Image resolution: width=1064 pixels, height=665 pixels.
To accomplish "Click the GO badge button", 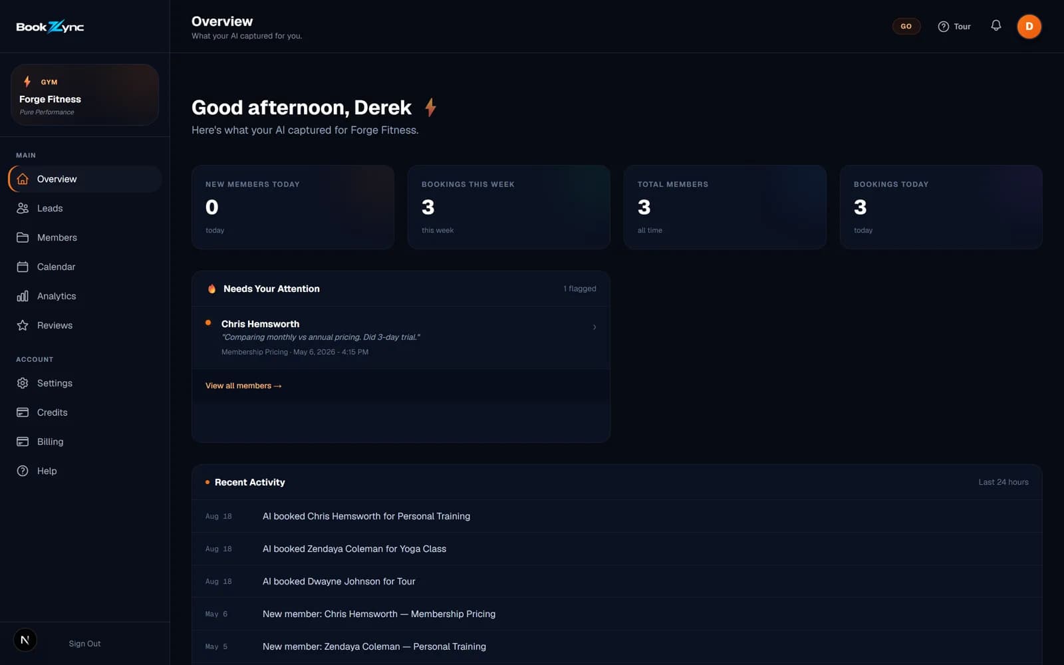I will (x=906, y=27).
